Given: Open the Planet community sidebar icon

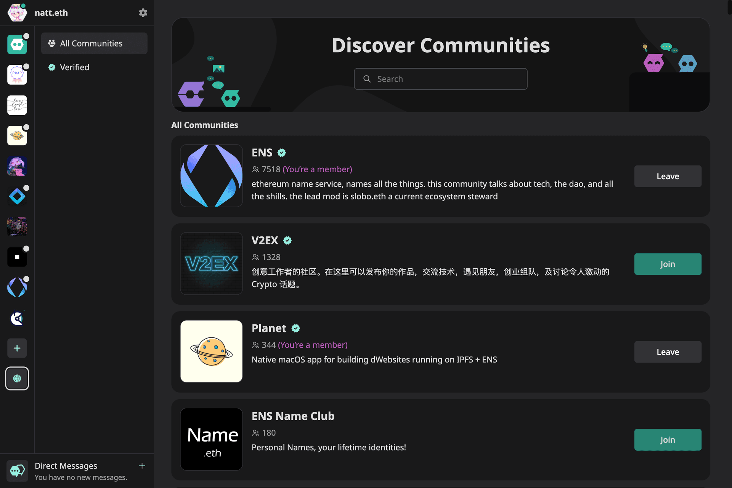Looking at the screenshot, I should click(17, 135).
